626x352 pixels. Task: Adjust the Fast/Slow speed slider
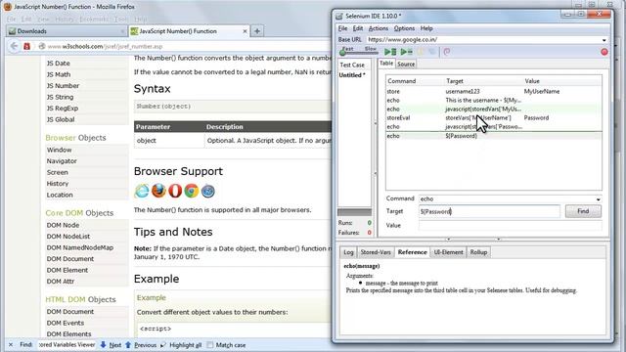(x=359, y=52)
